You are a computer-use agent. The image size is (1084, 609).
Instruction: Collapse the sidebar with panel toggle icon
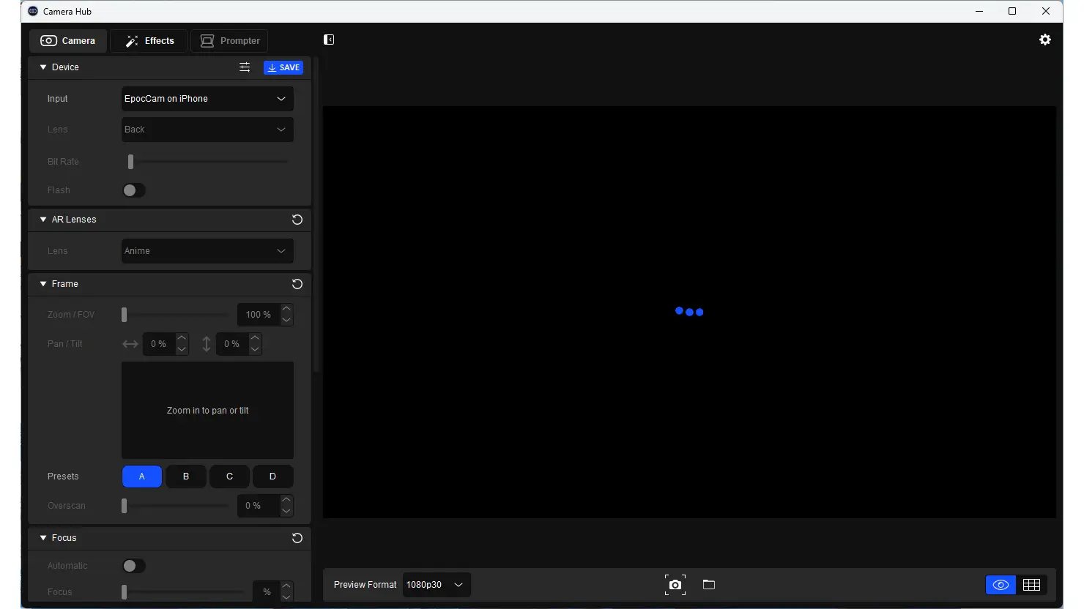(329, 40)
